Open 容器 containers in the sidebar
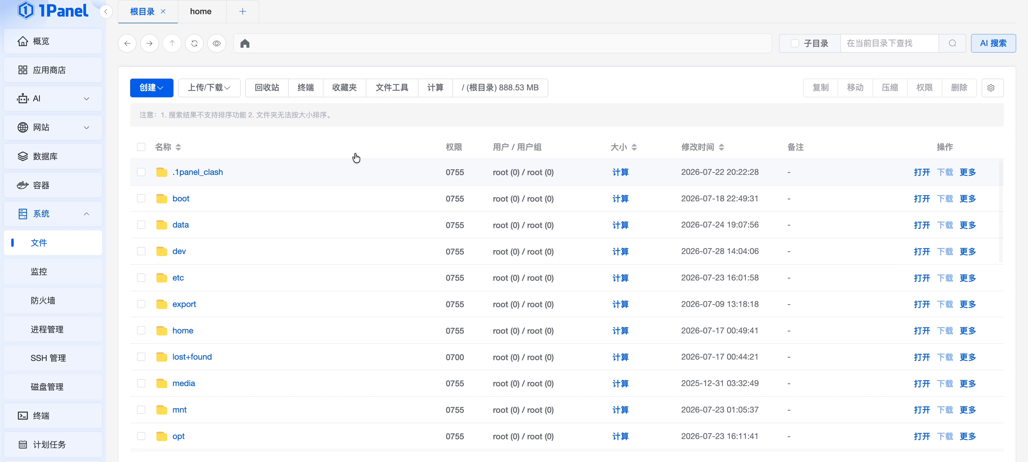Screen dimensions: 1028x462 pos(53,185)
